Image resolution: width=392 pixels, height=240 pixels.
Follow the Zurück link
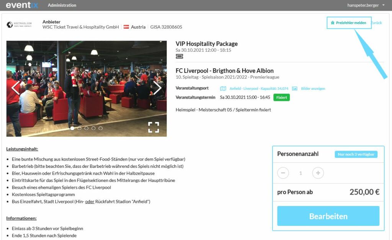(x=376, y=23)
